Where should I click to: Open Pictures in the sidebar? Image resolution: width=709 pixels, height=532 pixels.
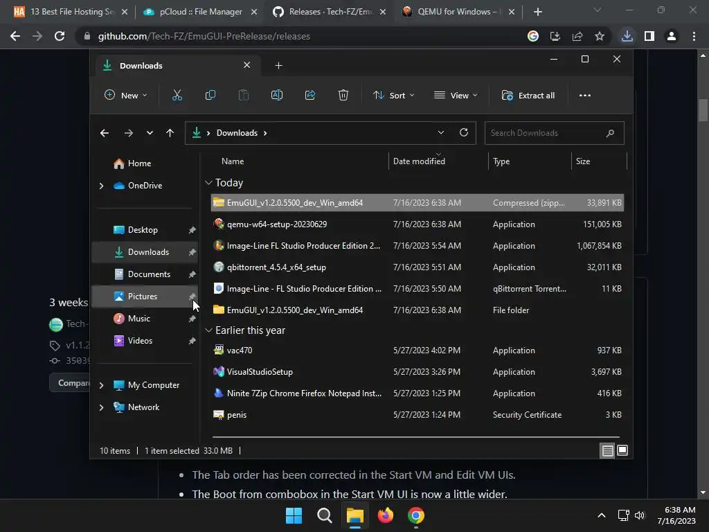coord(143,296)
